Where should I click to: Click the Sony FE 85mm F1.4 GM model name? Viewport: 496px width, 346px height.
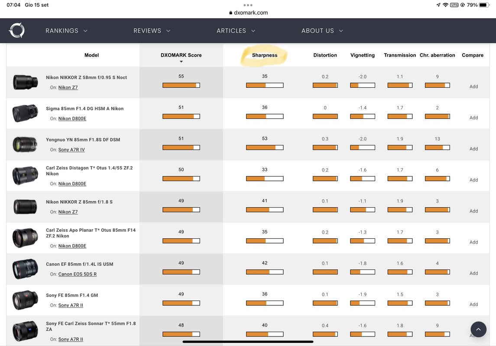(x=72, y=295)
